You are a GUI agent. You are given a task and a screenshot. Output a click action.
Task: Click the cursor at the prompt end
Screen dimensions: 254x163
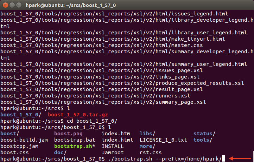coord(223,159)
